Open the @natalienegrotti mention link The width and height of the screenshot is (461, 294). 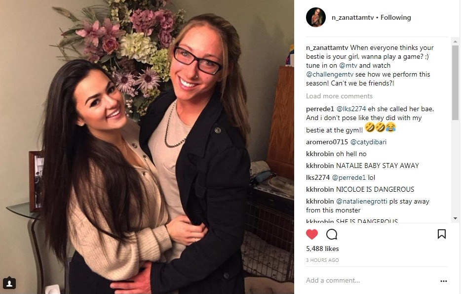pos(362,201)
